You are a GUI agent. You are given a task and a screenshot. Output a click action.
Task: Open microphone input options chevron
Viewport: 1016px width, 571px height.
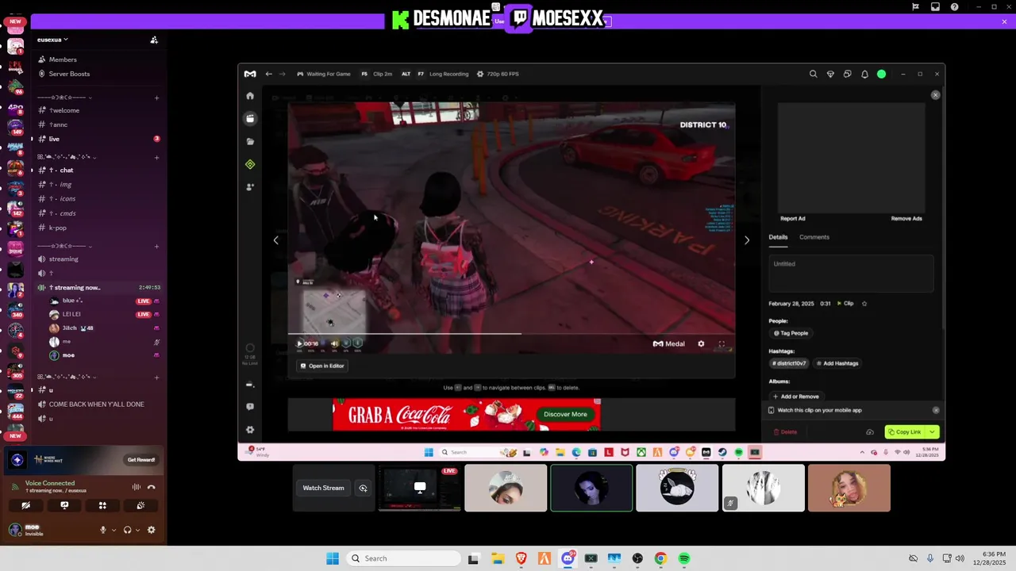point(114,530)
